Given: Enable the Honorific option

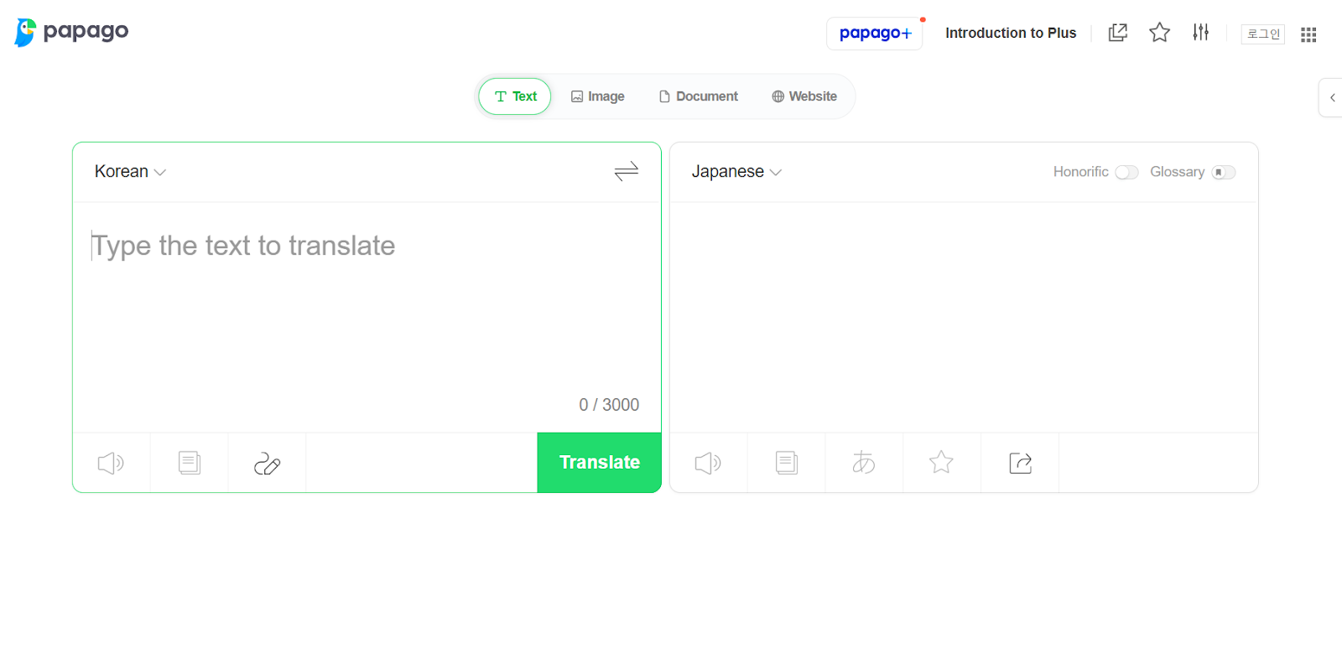Looking at the screenshot, I should pos(1126,171).
